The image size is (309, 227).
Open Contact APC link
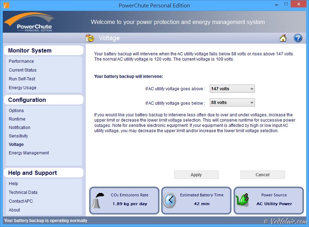[x=21, y=201]
